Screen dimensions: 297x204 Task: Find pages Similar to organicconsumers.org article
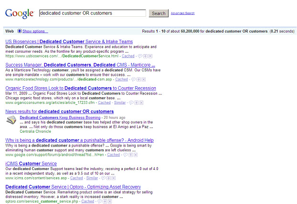tap(120, 102)
